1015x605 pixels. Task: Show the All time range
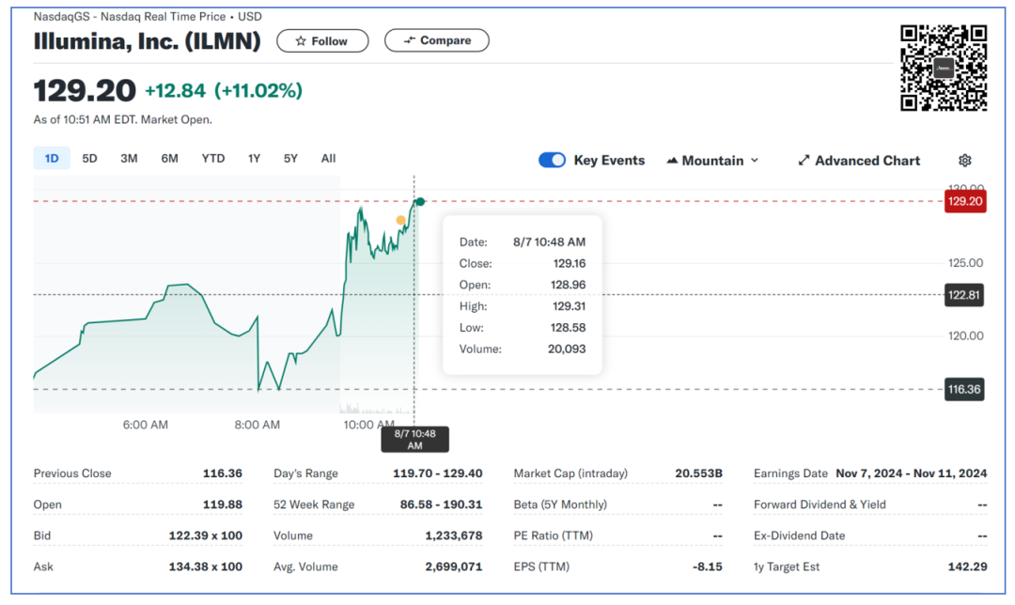[328, 159]
